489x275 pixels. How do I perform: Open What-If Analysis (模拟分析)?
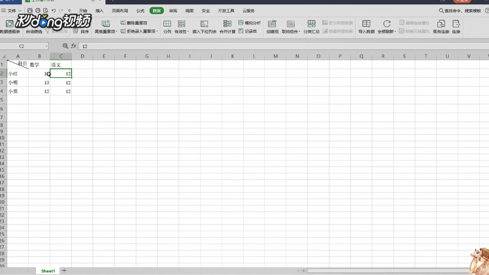pyautogui.click(x=249, y=23)
